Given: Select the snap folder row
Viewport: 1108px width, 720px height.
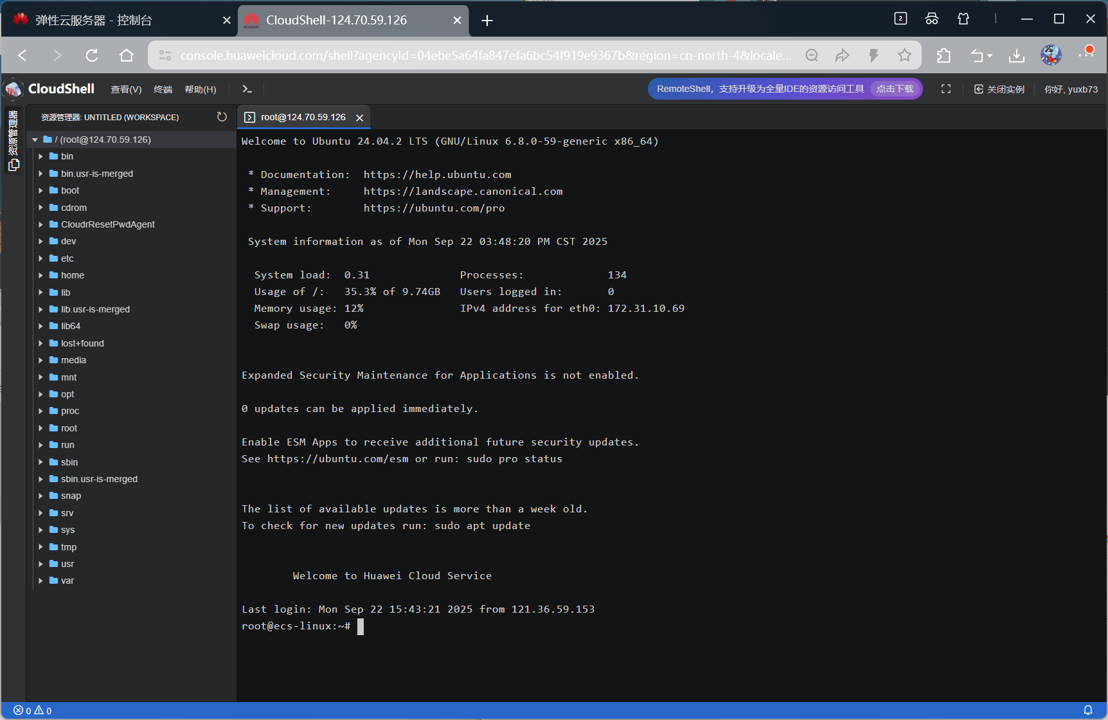Looking at the screenshot, I should pyautogui.click(x=131, y=496).
